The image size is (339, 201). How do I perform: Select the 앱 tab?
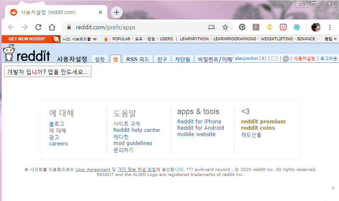tap(115, 59)
